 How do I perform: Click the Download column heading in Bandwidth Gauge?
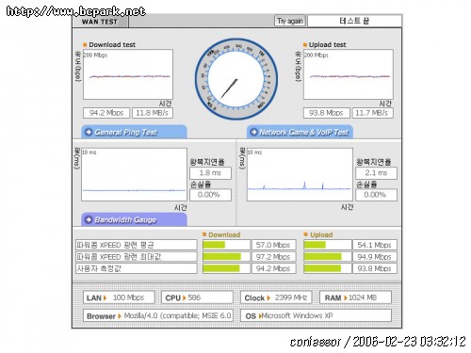pyautogui.click(x=224, y=234)
